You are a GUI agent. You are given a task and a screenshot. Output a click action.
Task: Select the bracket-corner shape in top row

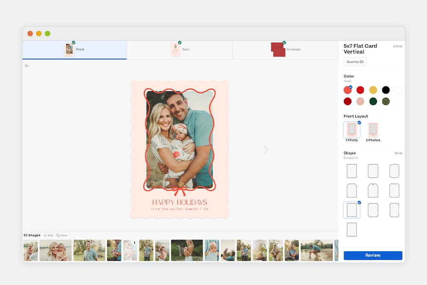click(394, 171)
